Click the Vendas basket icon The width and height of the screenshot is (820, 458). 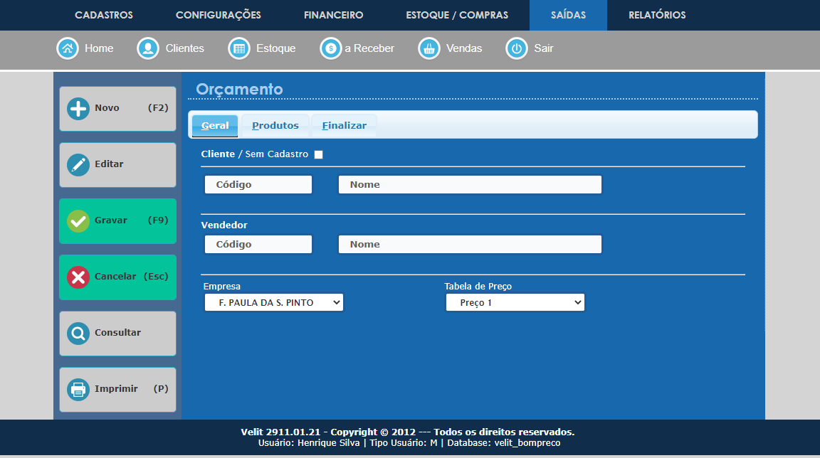pyautogui.click(x=429, y=48)
